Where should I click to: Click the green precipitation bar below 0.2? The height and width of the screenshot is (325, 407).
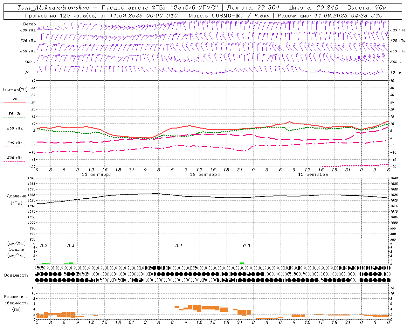pyautogui.click(x=44, y=263)
